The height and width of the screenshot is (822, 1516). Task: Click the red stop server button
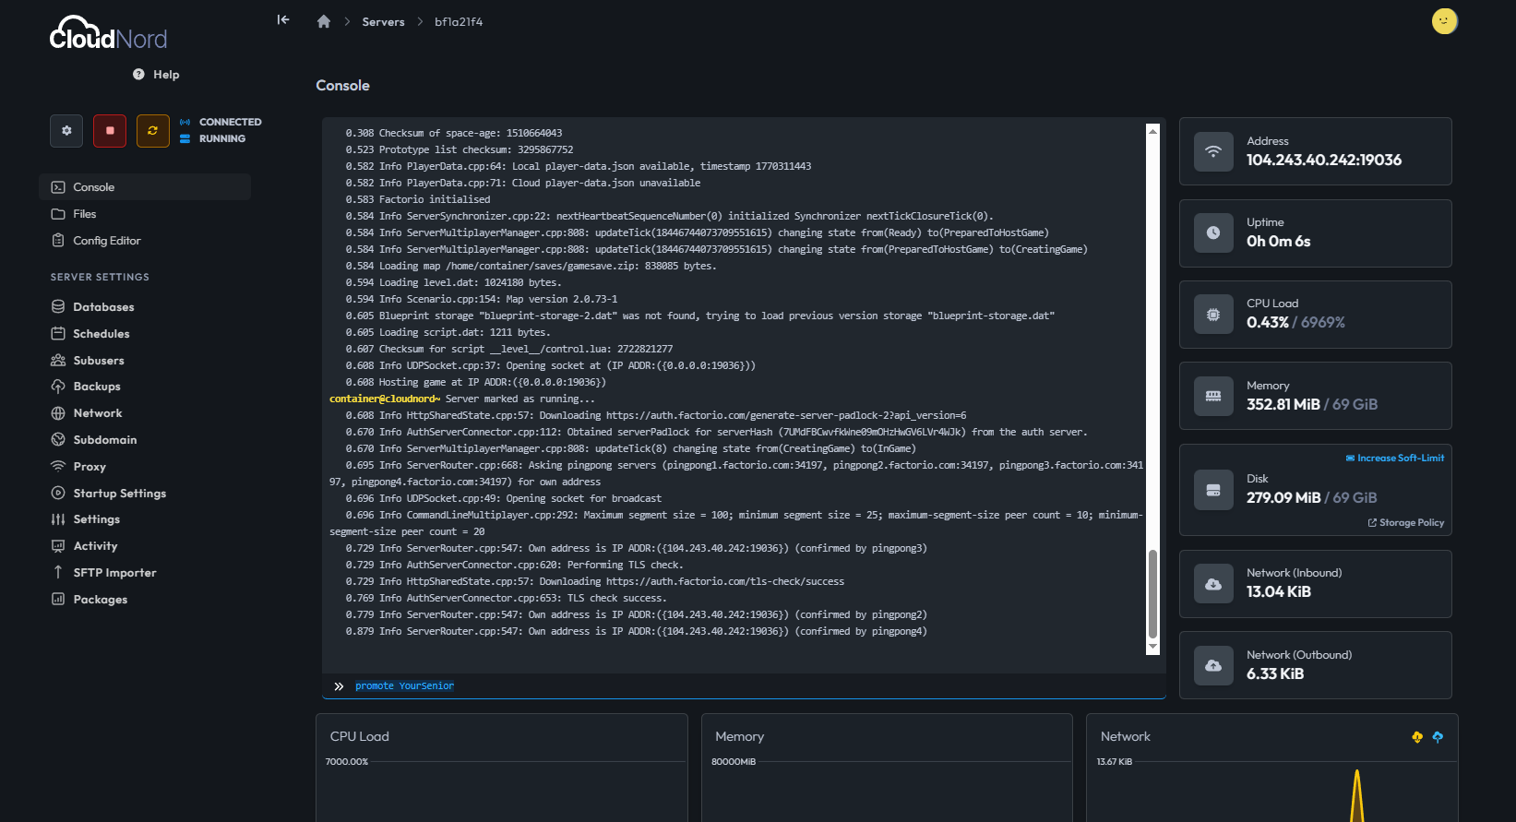pos(110,131)
